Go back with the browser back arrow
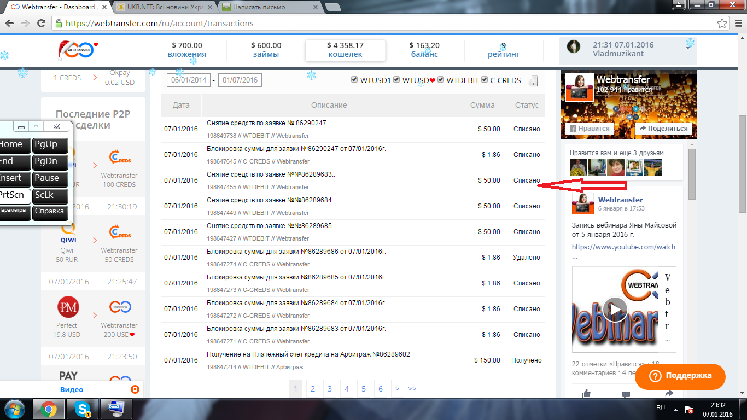747x420 pixels. tap(10, 24)
